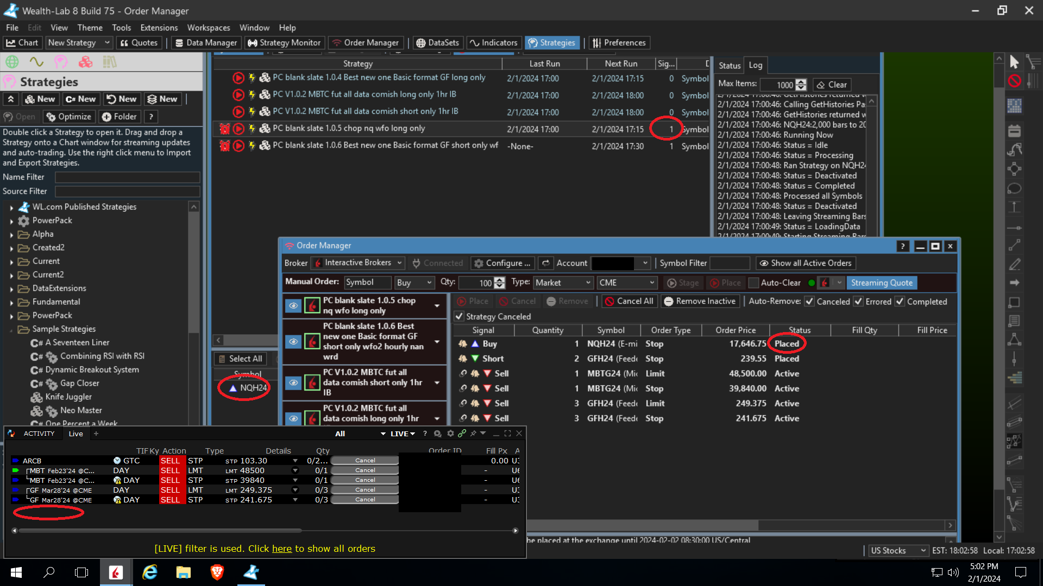Click the Cancel All button
1043x586 pixels.
[629, 301]
